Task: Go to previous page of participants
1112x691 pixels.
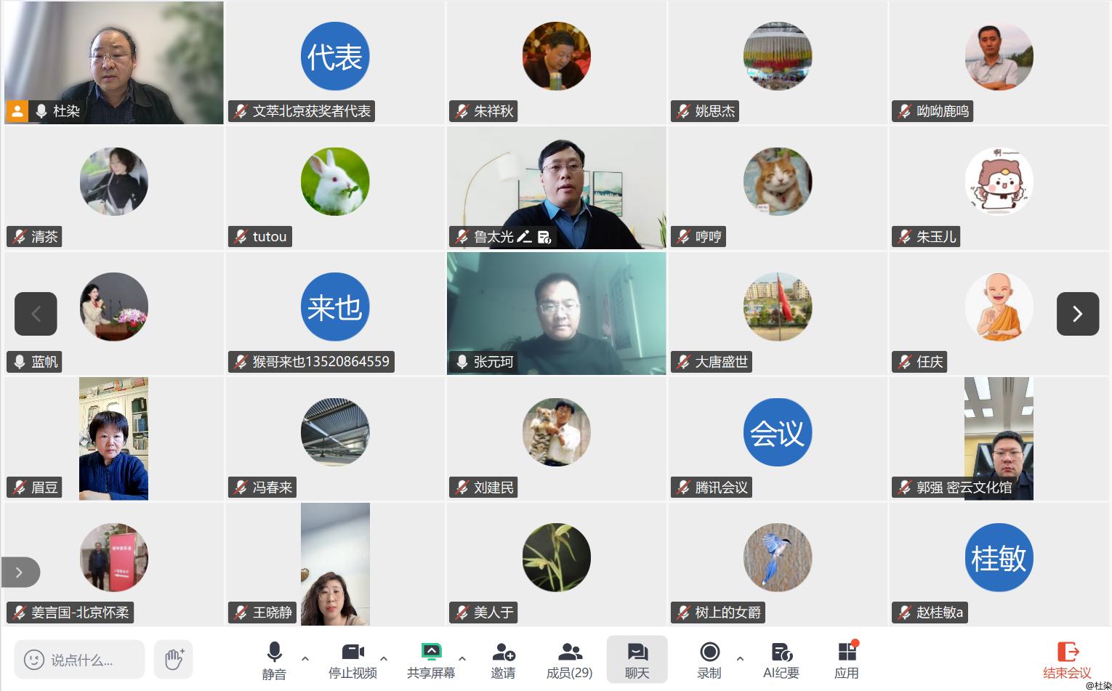Action: click(x=36, y=314)
